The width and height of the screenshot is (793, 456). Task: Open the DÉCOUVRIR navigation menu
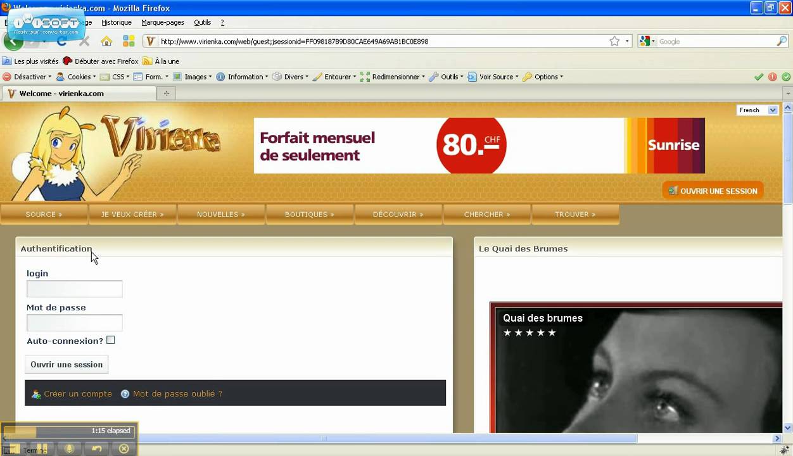(398, 214)
